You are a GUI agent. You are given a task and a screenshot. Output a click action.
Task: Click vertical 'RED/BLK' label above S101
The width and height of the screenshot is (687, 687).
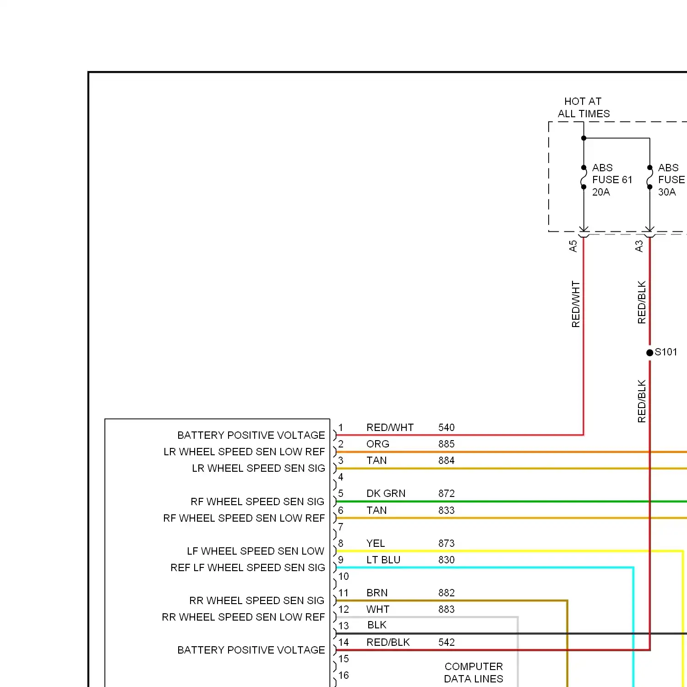[x=642, y=302]
